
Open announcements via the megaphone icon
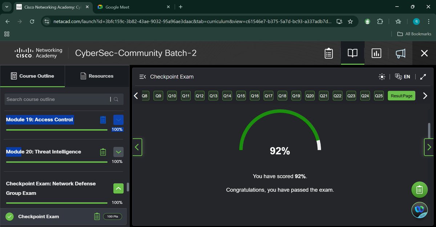[400, 53]
